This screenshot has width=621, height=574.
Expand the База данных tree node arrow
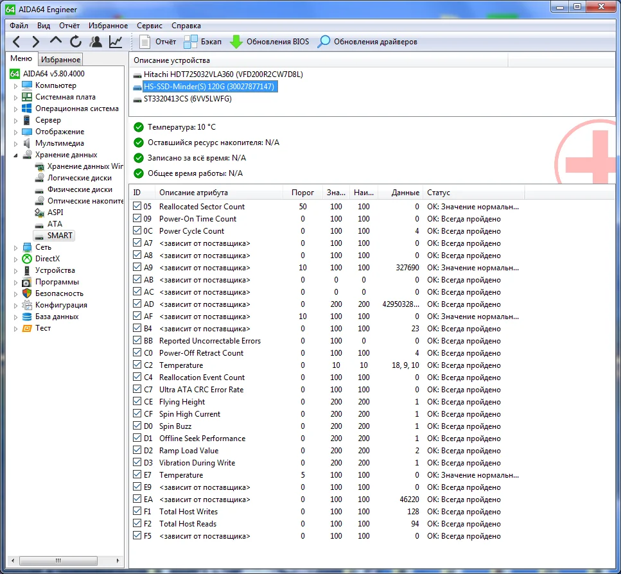pos(15,317)
